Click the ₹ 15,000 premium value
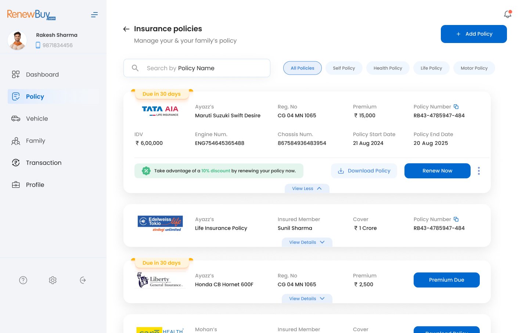 pyautogui.click(x=364, y=115)
